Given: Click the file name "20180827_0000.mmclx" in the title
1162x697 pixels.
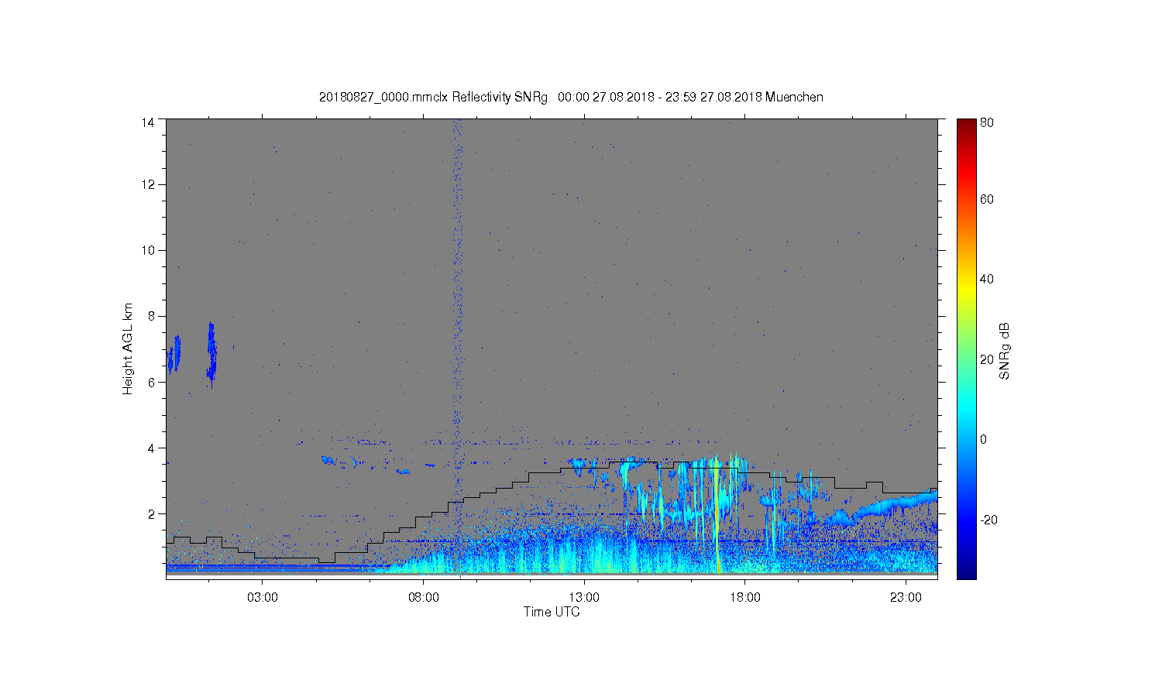Looking at the screenshot, I should 383,98.
